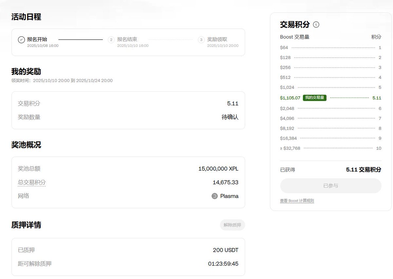Click step 2 circle for 报名结束
393x279 pixels.
coord(111,40)
